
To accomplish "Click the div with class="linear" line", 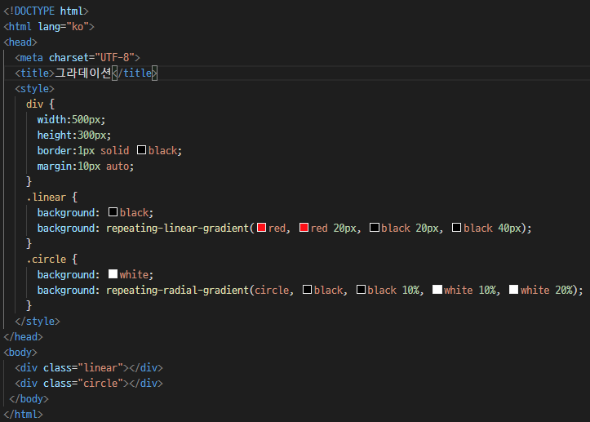I will (x=89, y=368).
